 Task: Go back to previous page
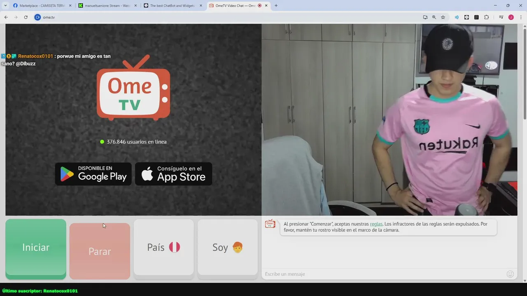point(6,17)
